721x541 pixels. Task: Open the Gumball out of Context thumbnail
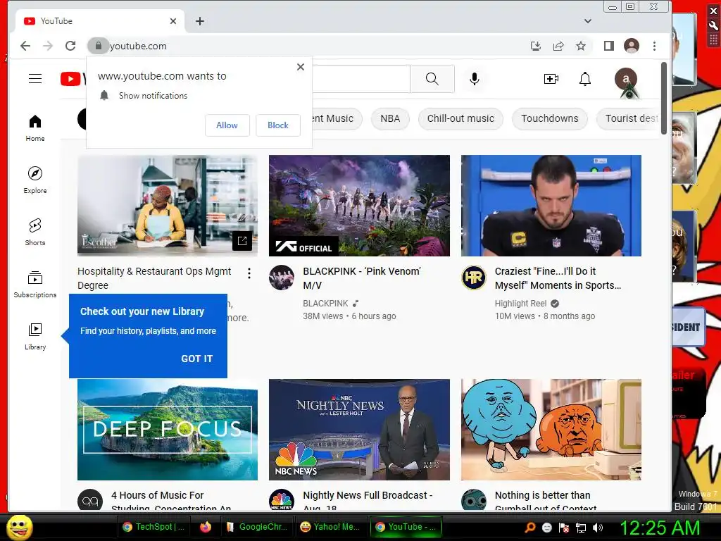coord(551,430)
